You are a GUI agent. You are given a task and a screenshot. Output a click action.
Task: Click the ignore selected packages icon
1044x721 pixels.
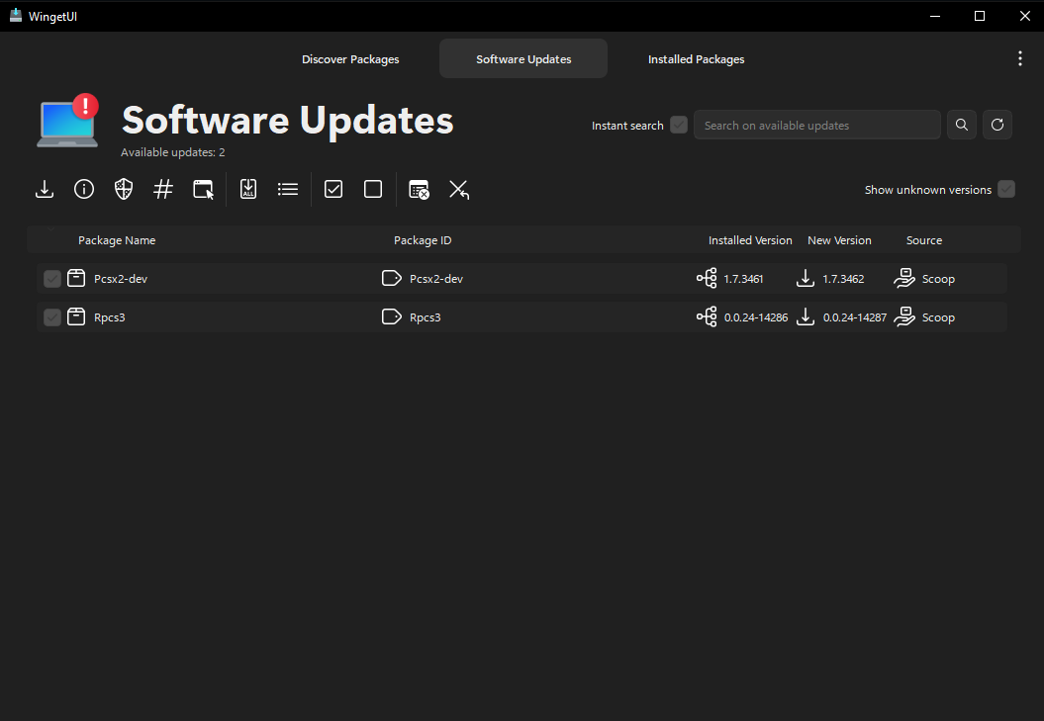(419, 190)
